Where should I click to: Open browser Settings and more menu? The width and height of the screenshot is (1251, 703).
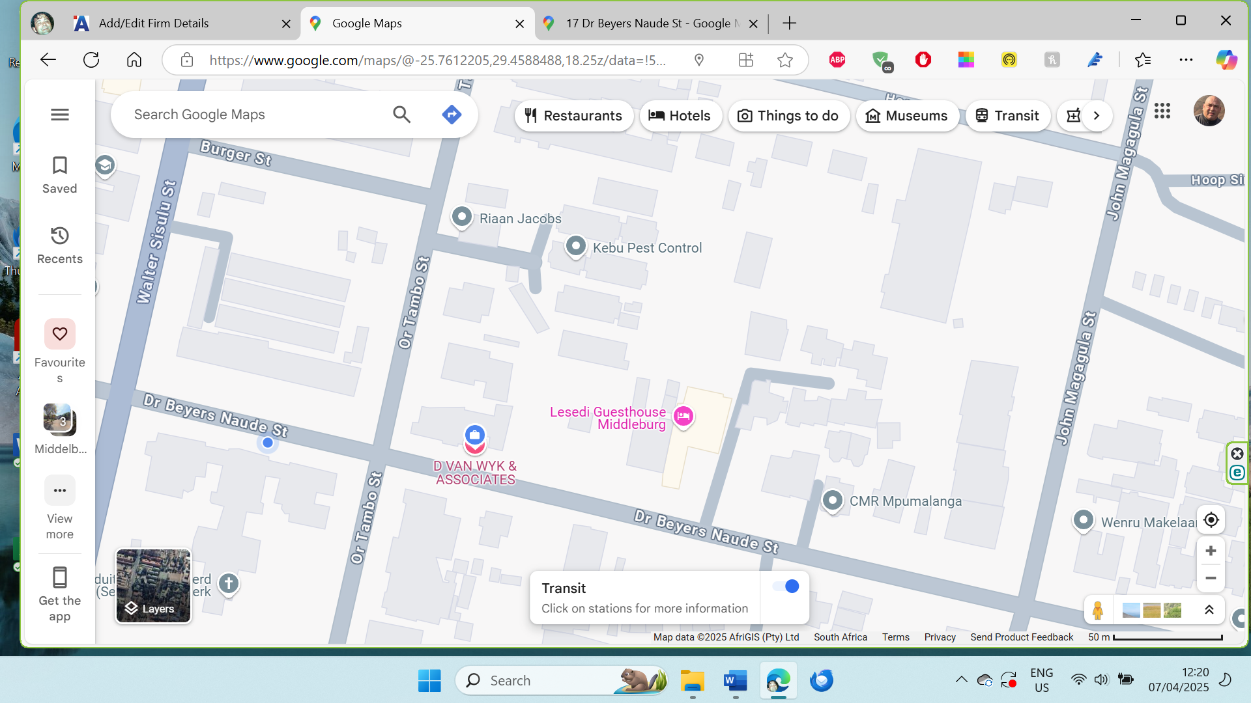pos(1186,60)
